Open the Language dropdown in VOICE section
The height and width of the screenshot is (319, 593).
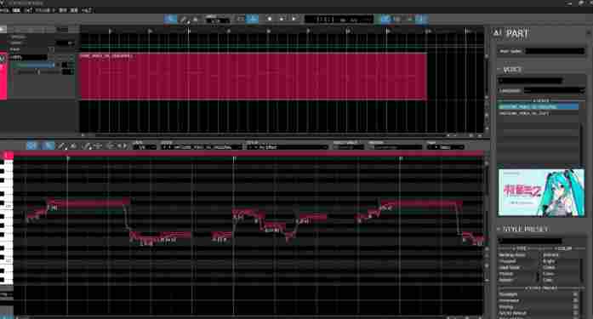[x=554, y=91]
